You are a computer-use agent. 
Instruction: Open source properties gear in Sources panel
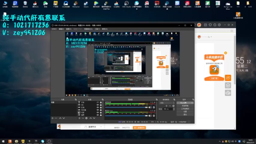pyautogui.click(x=86, y=118)
